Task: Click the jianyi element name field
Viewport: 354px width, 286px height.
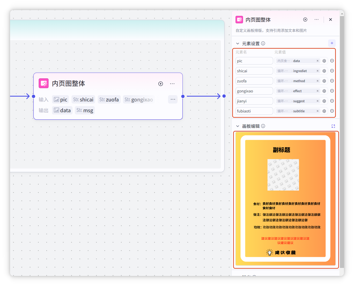Action: 254,101
